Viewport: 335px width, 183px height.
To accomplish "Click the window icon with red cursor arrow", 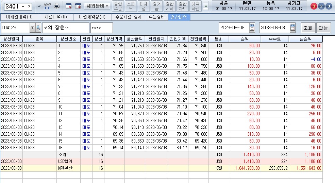I will (68, 6).
